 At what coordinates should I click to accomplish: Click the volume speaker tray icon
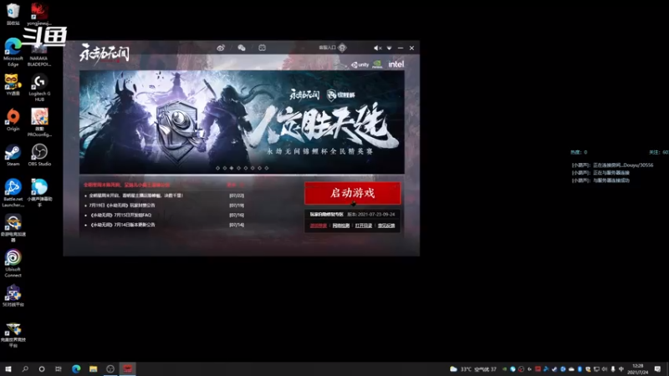(x=605, y=369)
